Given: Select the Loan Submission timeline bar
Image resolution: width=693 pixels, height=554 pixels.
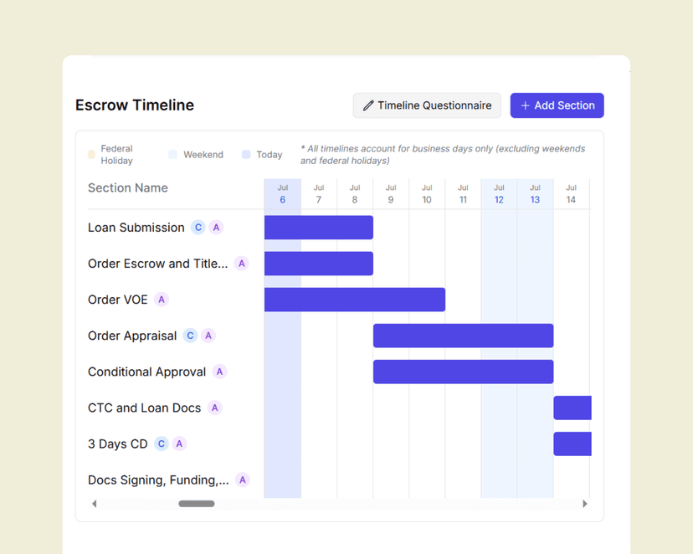Looking at the screenshot, I should pyautogui.click(x=319, y=228).
